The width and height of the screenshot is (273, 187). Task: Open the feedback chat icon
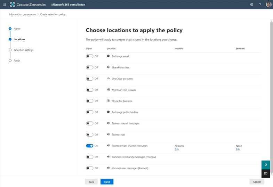click(x=266, y=173)
